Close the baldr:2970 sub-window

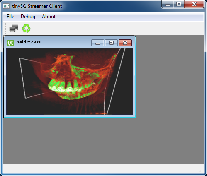pyautogui.click(x=125, y=43)
